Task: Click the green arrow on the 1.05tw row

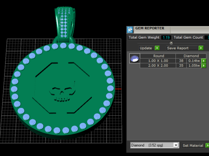Action: (x=204, y=65)
